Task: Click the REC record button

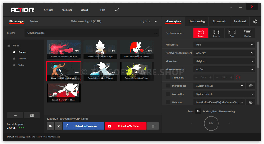Action: 211,123
